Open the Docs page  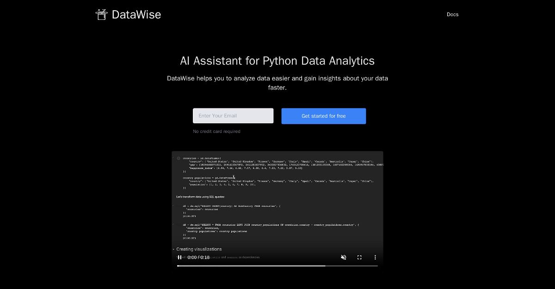[x=452, y=14]
